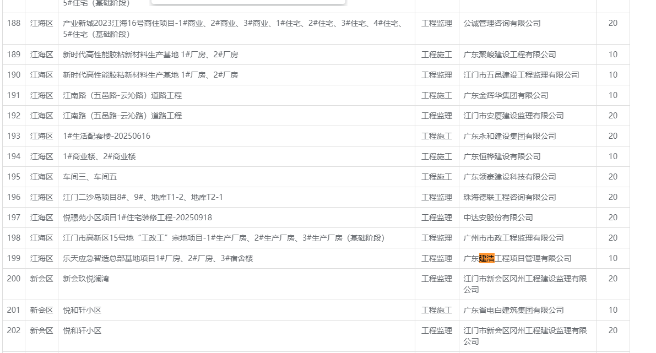Select 广东金辉华集团有限公司 cell
The width and height of the screenshot is (656, 353).
tap(506, 95)
